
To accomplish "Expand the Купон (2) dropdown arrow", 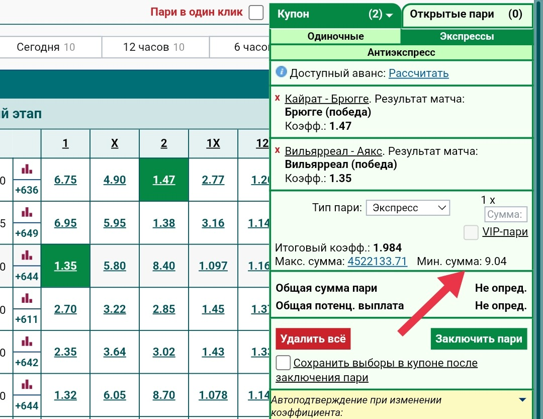I will 389,15.
